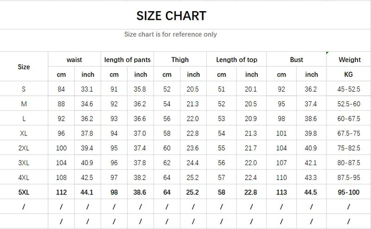The height and width of the screenshot is (229, 371).
Task: Select the Weight header cell
Action: click(350, 60)
